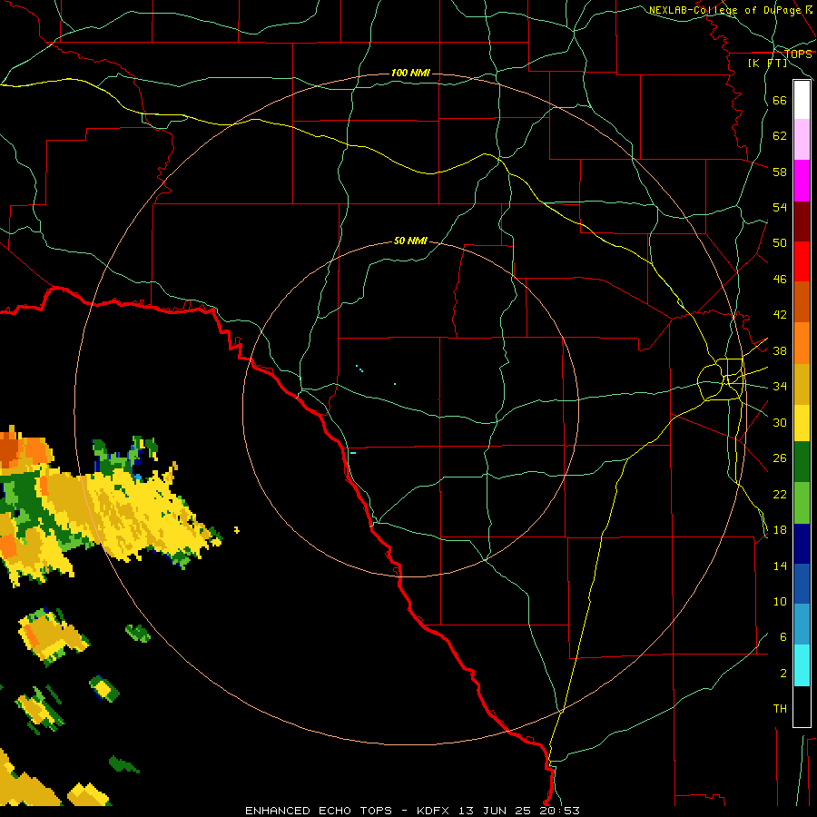Click the 54 label on the scale

780,207
